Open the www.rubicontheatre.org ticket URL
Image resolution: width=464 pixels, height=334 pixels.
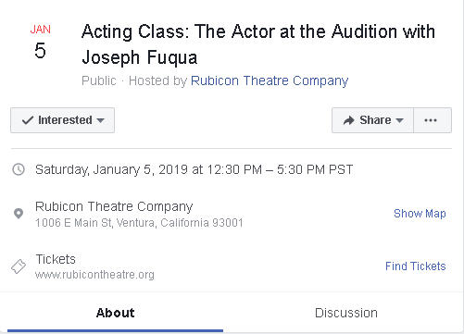[94, 275]
